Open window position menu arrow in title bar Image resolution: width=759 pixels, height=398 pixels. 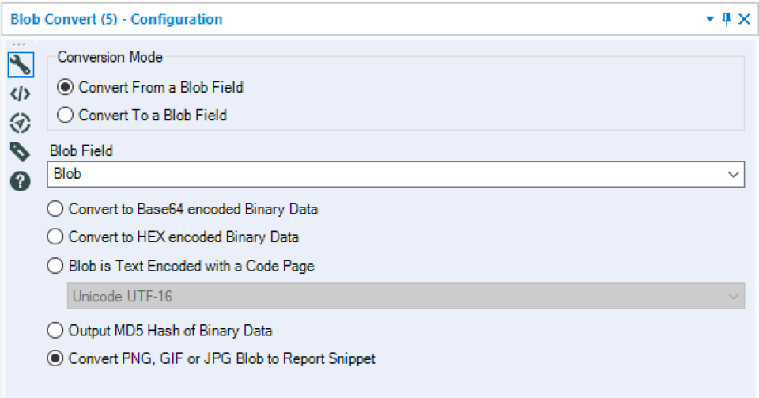tap(710, 19)
